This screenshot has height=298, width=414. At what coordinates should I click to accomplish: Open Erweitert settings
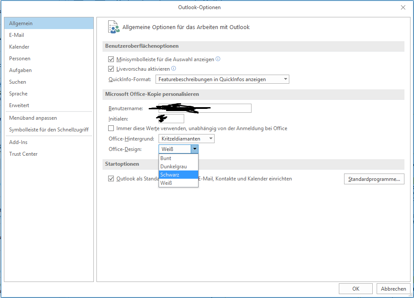pyautogui.click(x=49, y=105)
